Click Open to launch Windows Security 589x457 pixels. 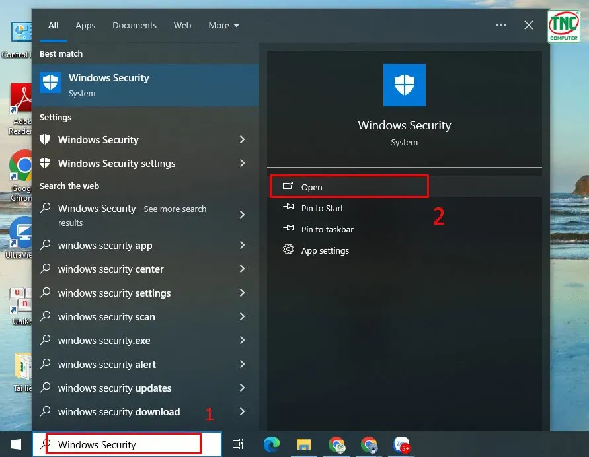311,186
